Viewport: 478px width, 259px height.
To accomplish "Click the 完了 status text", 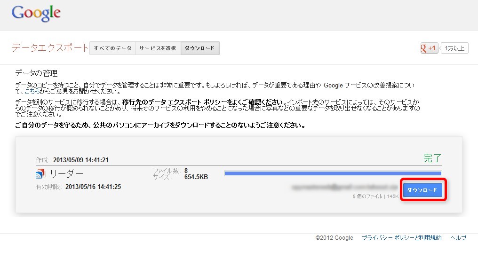I will click(x=432, y=158).
